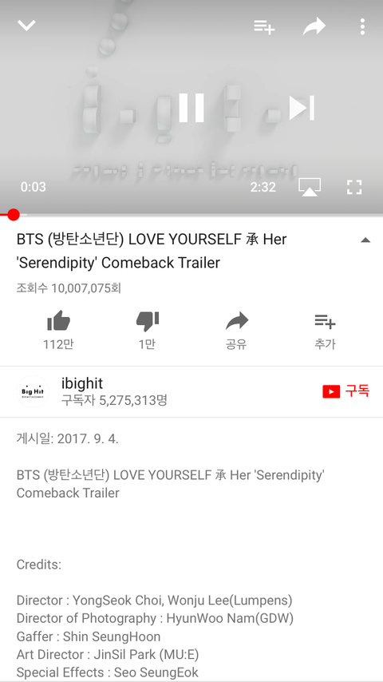Tap the YouTube play logo beside 구독
383x682 pixels.
point(331,392)
